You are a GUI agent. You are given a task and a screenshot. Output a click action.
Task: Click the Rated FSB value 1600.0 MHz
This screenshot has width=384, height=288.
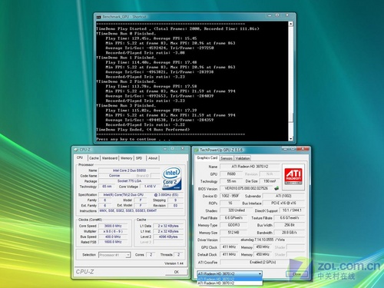click(113, 242)
